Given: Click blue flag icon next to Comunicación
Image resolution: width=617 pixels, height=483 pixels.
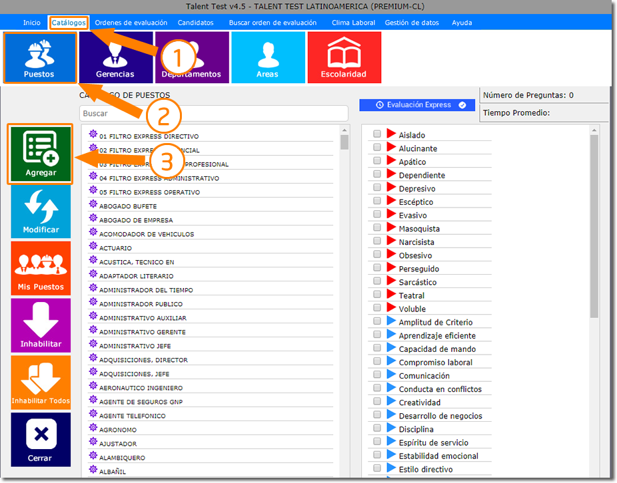Looking at the screenshot, I should click(391, 374).
